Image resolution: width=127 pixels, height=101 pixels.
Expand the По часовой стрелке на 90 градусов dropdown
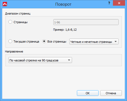click(x=40, y=60)
